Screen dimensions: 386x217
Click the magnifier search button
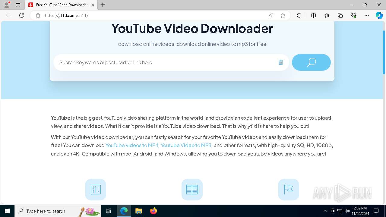(x=311, y=62)
